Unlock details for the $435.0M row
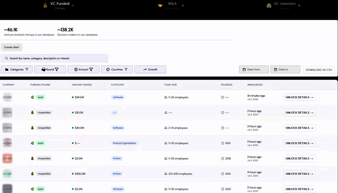The image size is (338, 193). click(299, 174)
